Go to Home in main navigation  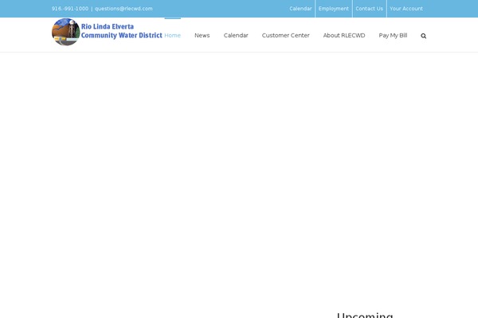click(173, 35)
